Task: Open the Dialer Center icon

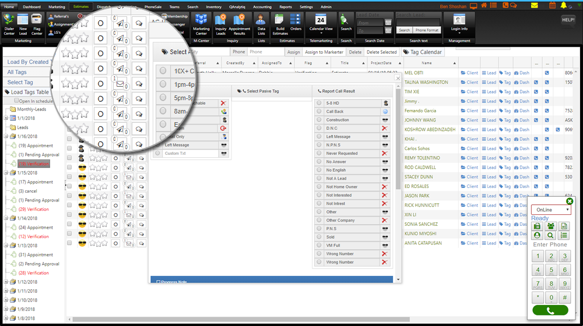Action: (x=9, y=24)
